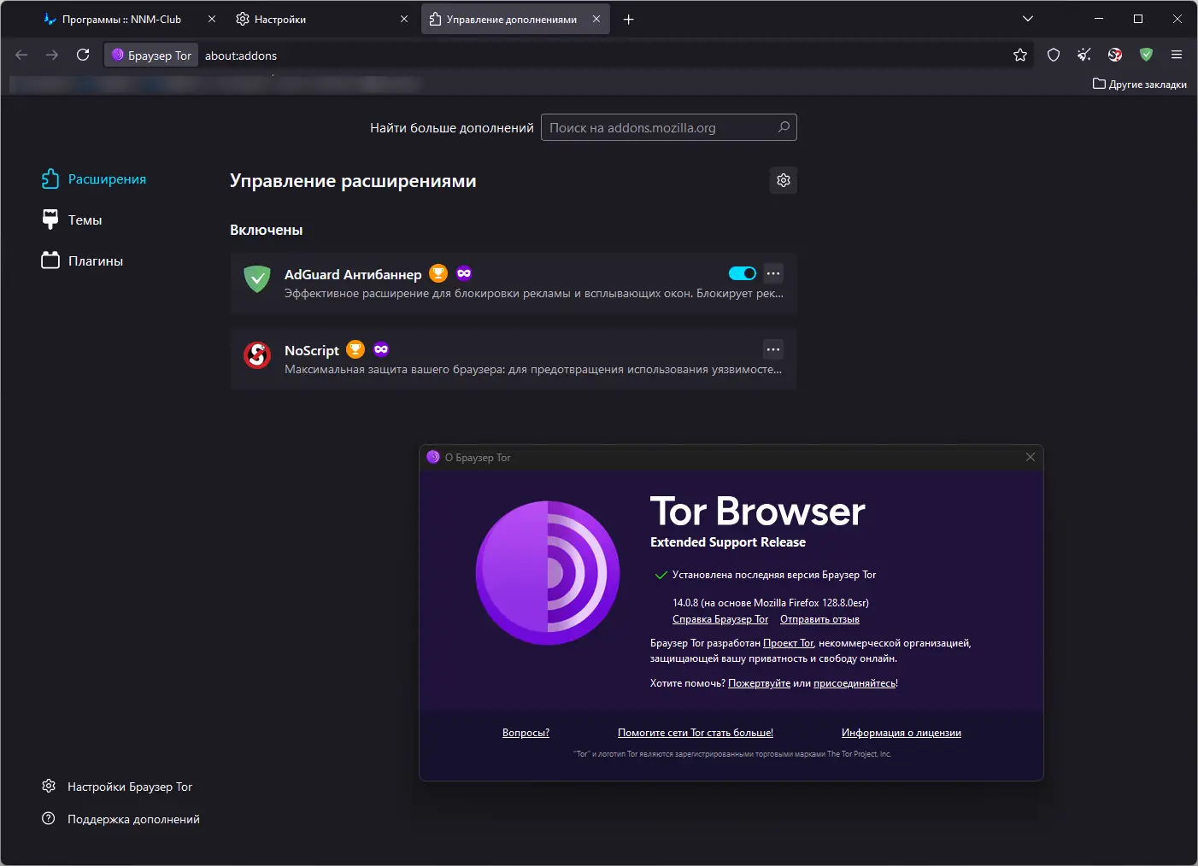The height and width of the screenshot is (866, 1198).
Task: Close the Управление дополнениями tab
Action: (x=596, y=19)
